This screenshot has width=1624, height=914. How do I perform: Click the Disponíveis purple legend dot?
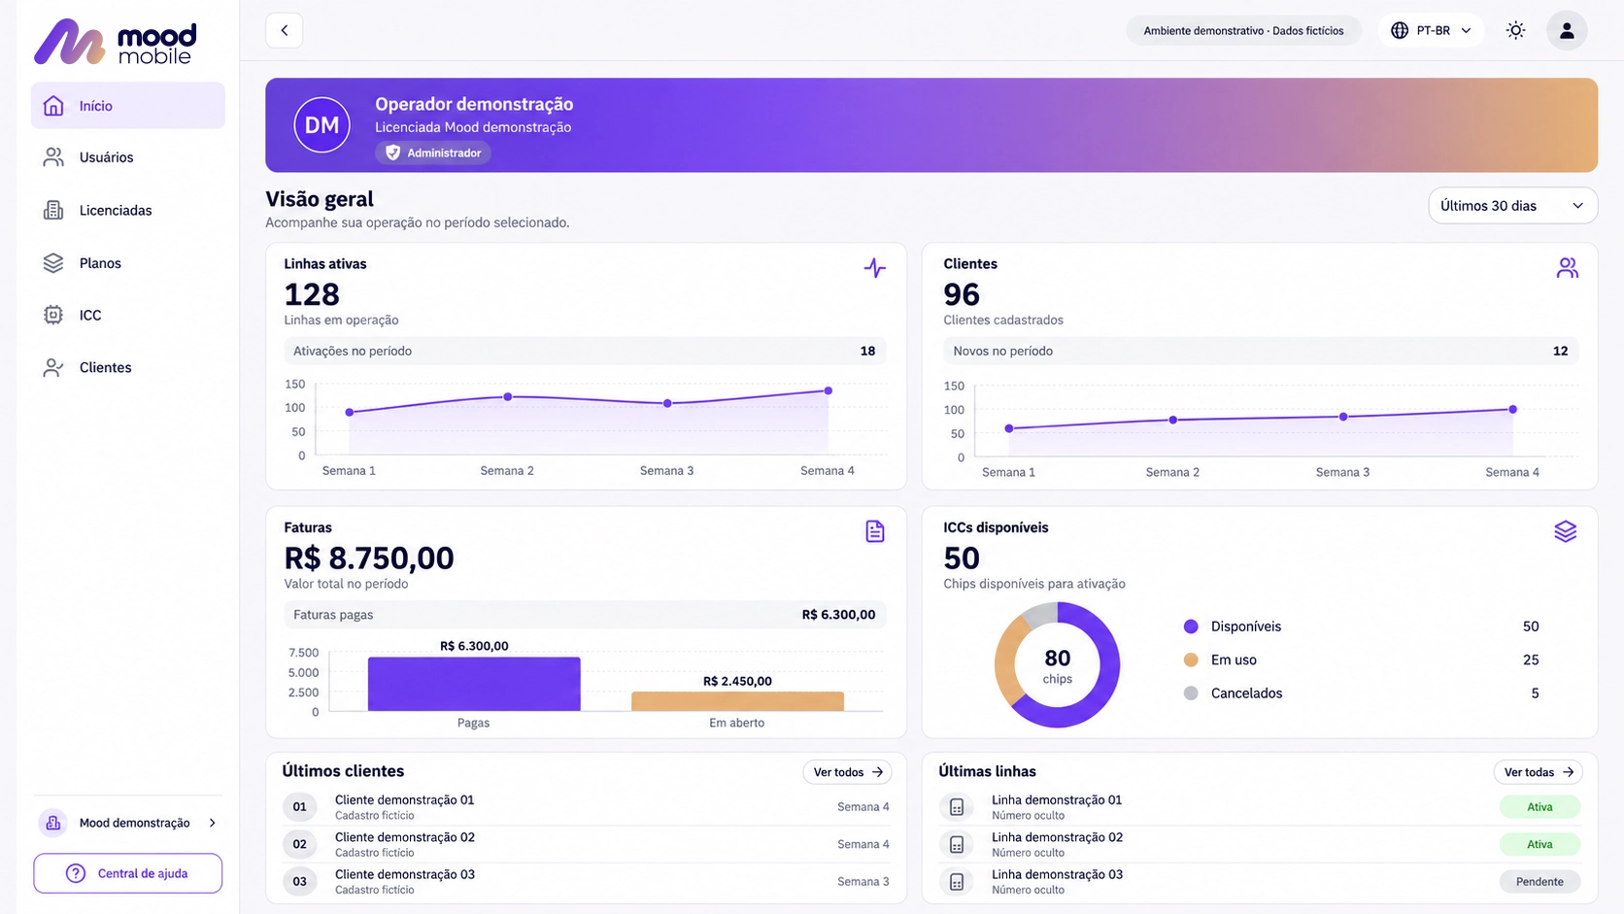1191,626
